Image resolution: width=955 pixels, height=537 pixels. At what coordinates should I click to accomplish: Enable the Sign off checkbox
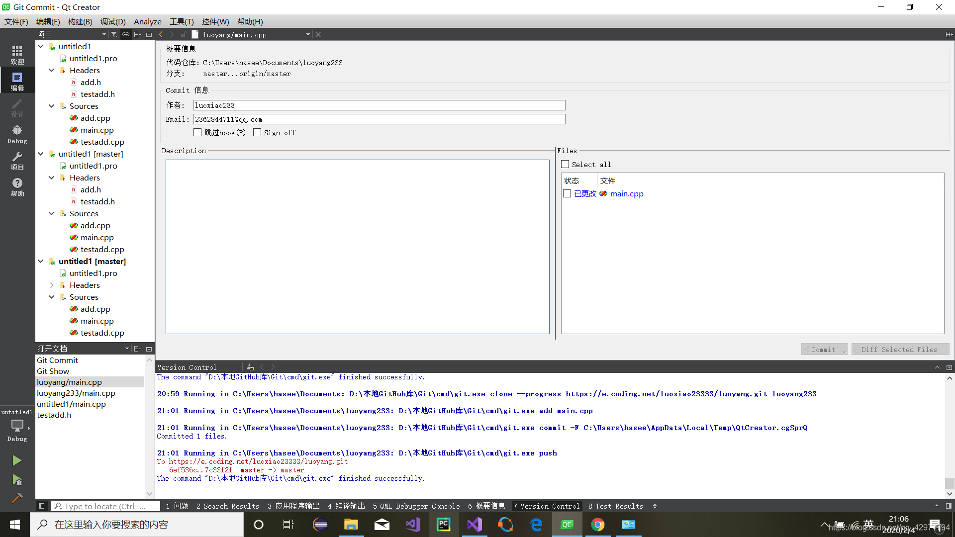tap(257, 132)
